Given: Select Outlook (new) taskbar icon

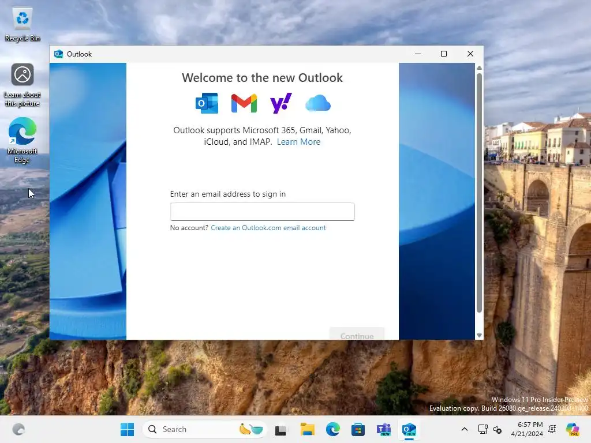Looking at the screenshot, I should (409, 429).
